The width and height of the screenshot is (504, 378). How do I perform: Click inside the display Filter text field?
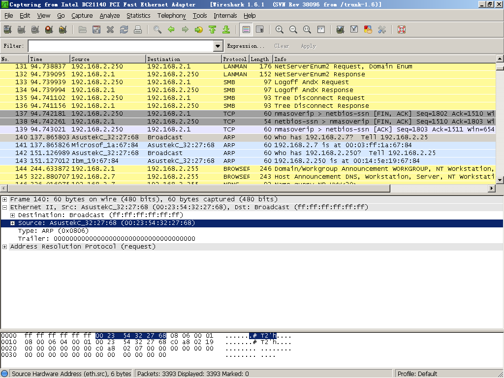[x=121, y=46]
